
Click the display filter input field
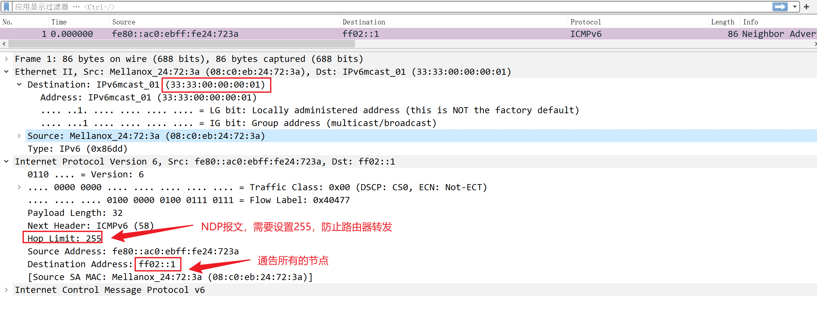385,7
